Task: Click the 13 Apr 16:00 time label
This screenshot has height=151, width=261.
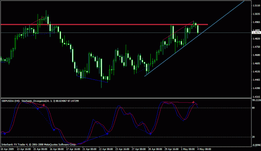Action: pyautogui.click(x=24, y=149)
